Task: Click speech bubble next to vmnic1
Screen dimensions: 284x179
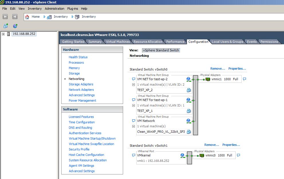Action: [244, 79]
